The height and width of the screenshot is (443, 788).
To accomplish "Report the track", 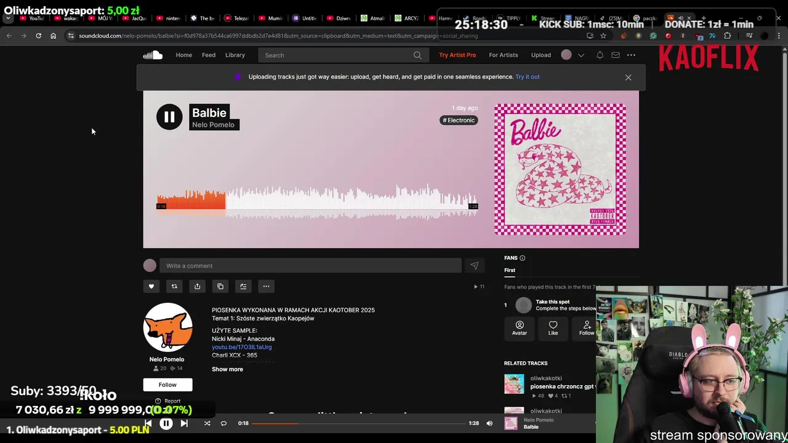I will (167, 401).
